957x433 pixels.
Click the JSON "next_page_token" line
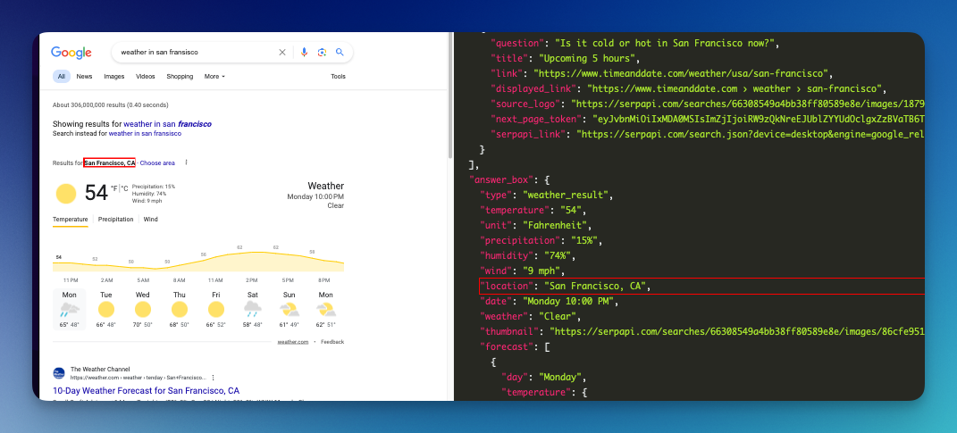(x=708, y=119)
